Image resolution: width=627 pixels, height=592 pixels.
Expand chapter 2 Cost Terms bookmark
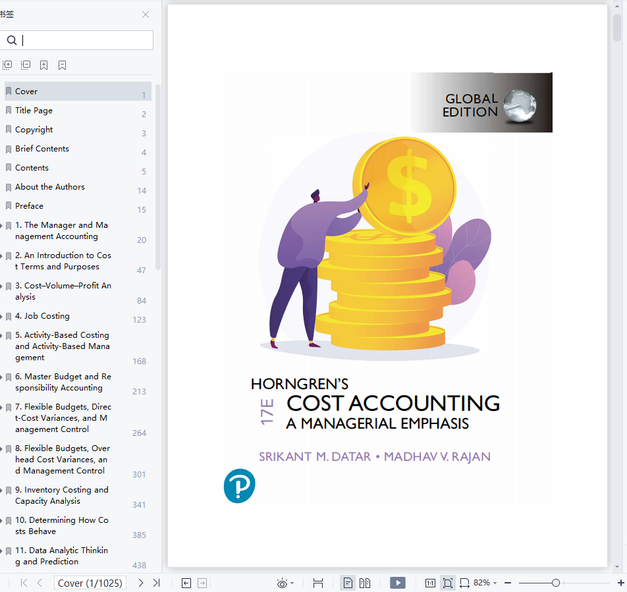[1, 256]
